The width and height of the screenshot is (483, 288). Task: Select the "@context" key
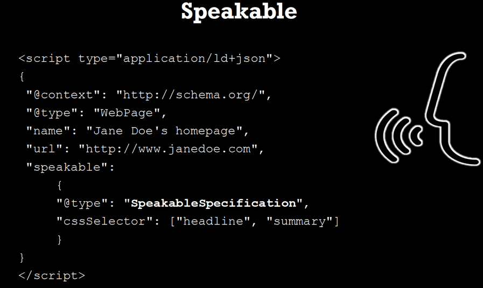click(64, 95)
